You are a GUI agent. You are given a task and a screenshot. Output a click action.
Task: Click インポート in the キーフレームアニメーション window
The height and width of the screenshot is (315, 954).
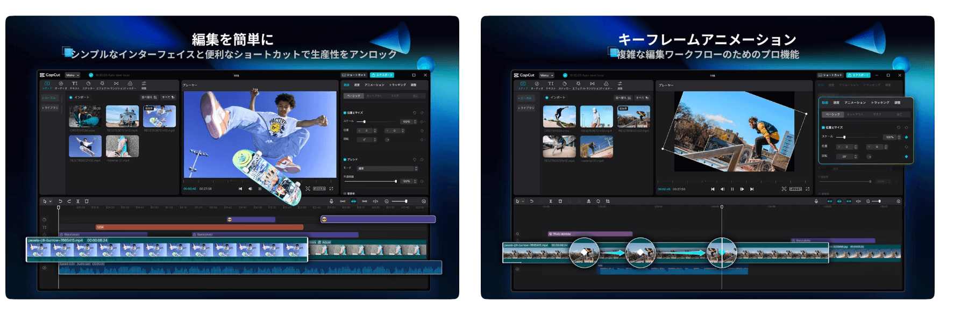click(x=556, y=97)
